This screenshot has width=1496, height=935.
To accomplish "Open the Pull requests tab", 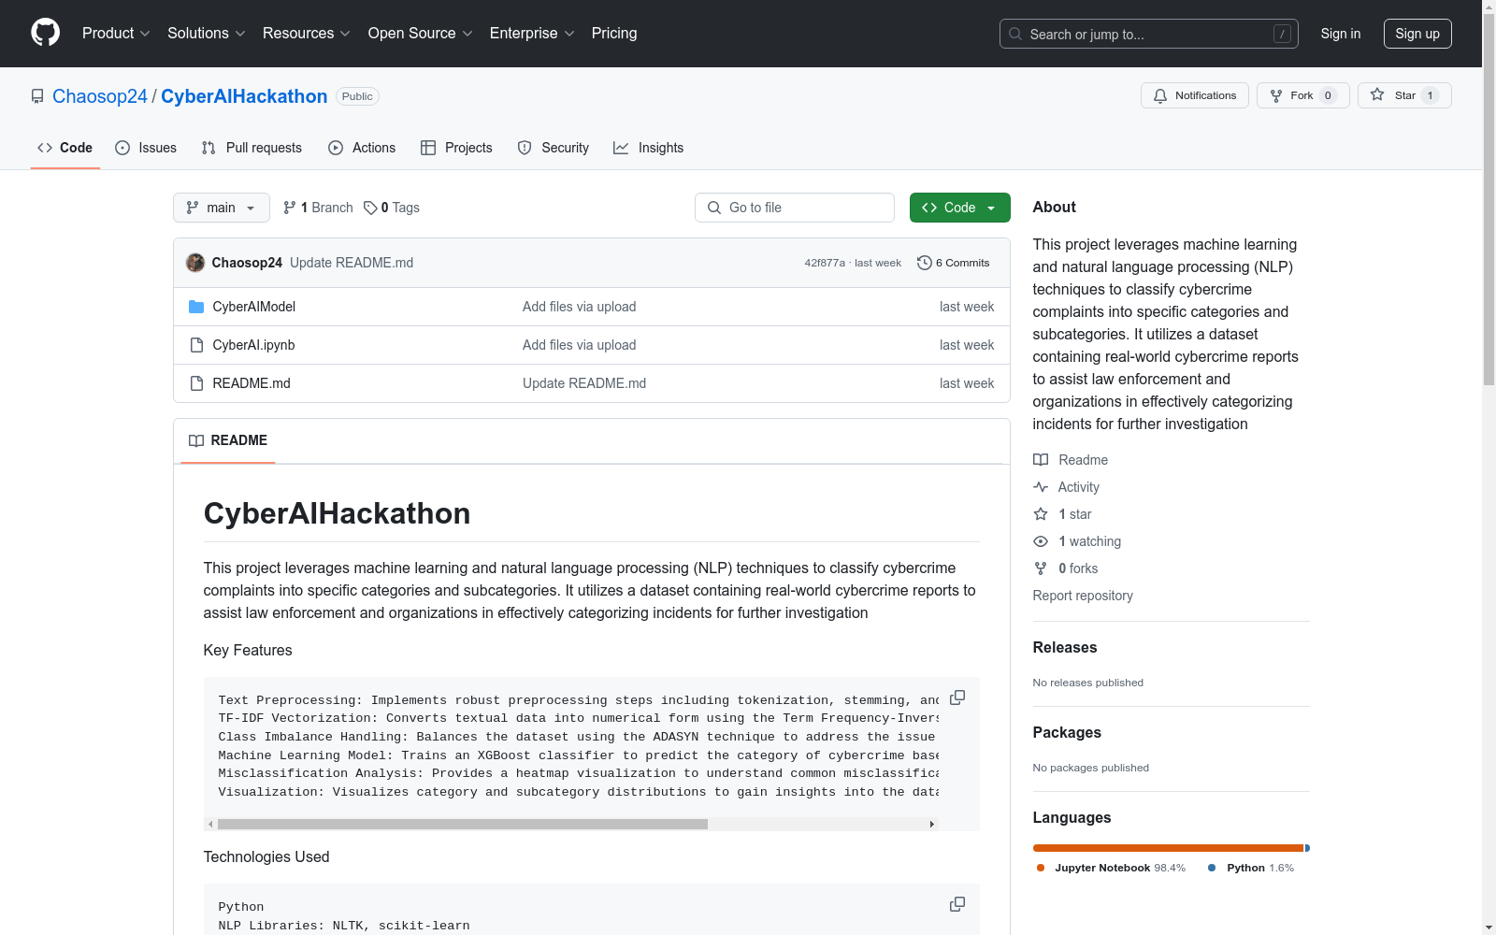I will tap(252, 148).
